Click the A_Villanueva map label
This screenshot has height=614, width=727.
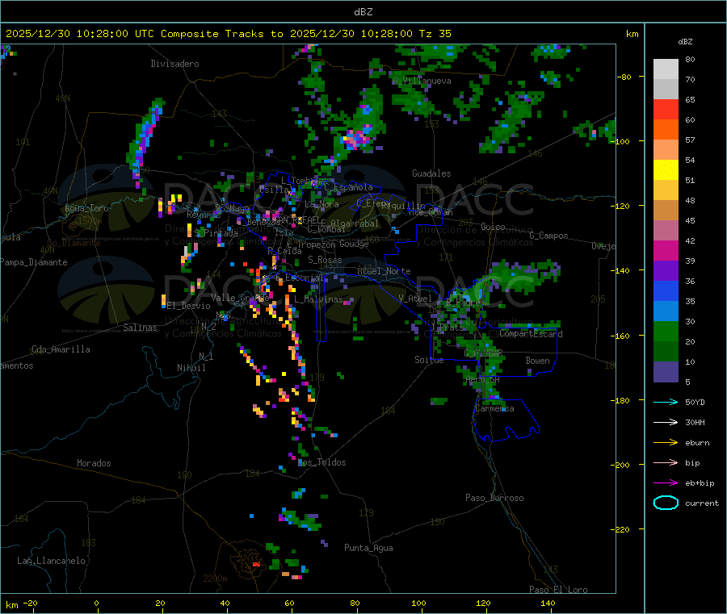pos(422,81)
